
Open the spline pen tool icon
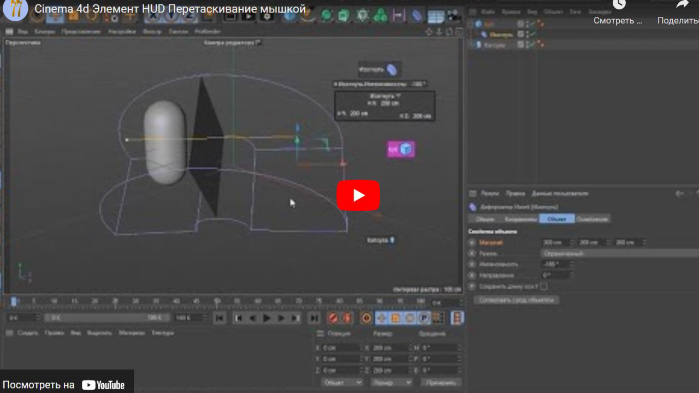(309, 15)
